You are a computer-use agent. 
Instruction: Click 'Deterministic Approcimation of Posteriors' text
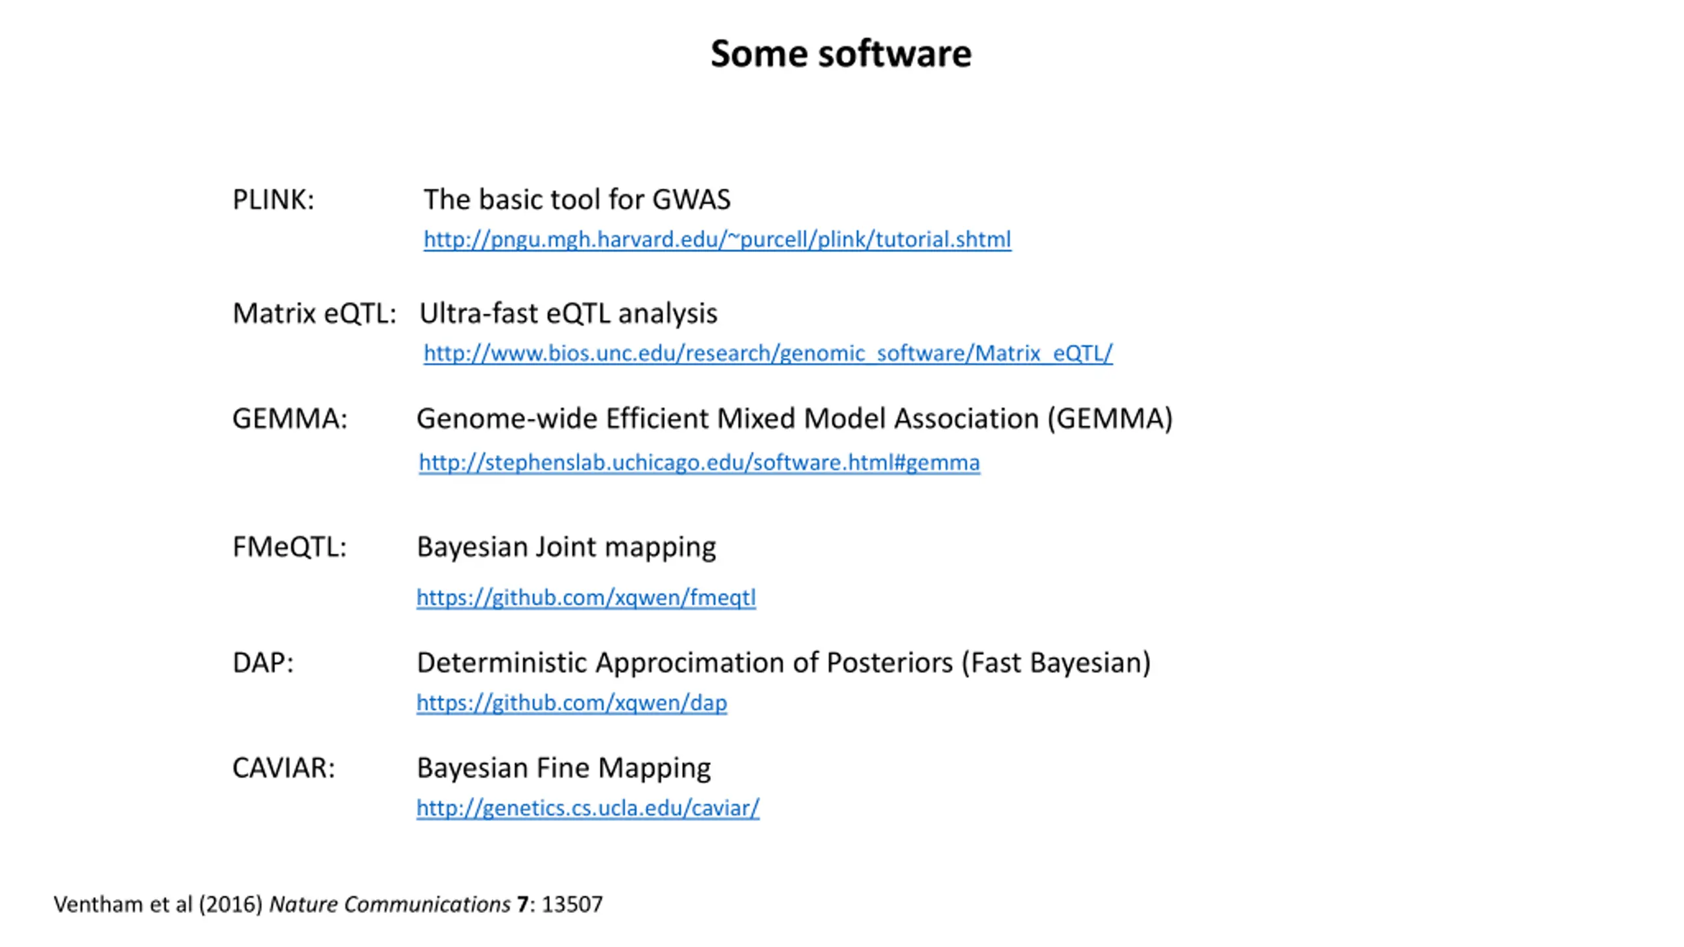[685, 662]
